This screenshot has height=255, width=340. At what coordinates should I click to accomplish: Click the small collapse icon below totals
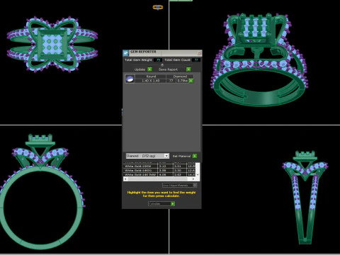(162, 64)
